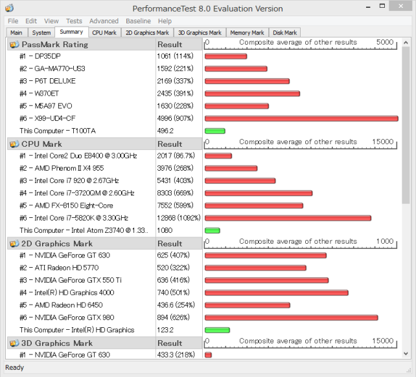Click the X99-UD4-CF red result bar
416x377 pixels.
tap(301, 118)
